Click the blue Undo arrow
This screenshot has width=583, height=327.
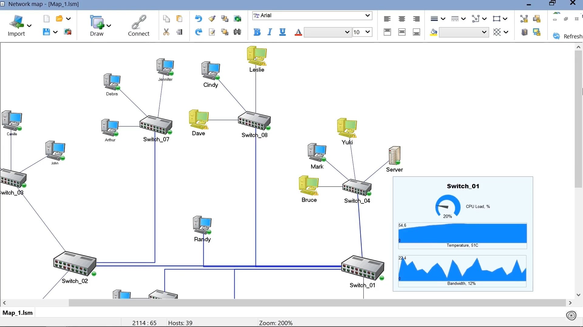[x=198, y=19]
